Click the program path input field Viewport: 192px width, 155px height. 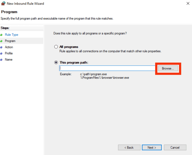107,68
